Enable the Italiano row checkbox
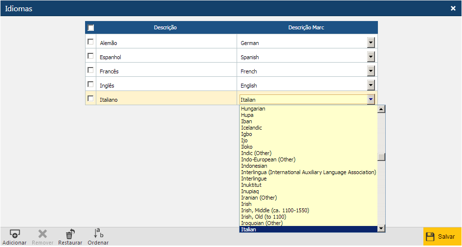This screenshot has height=247, width=462. coord(90,99)
